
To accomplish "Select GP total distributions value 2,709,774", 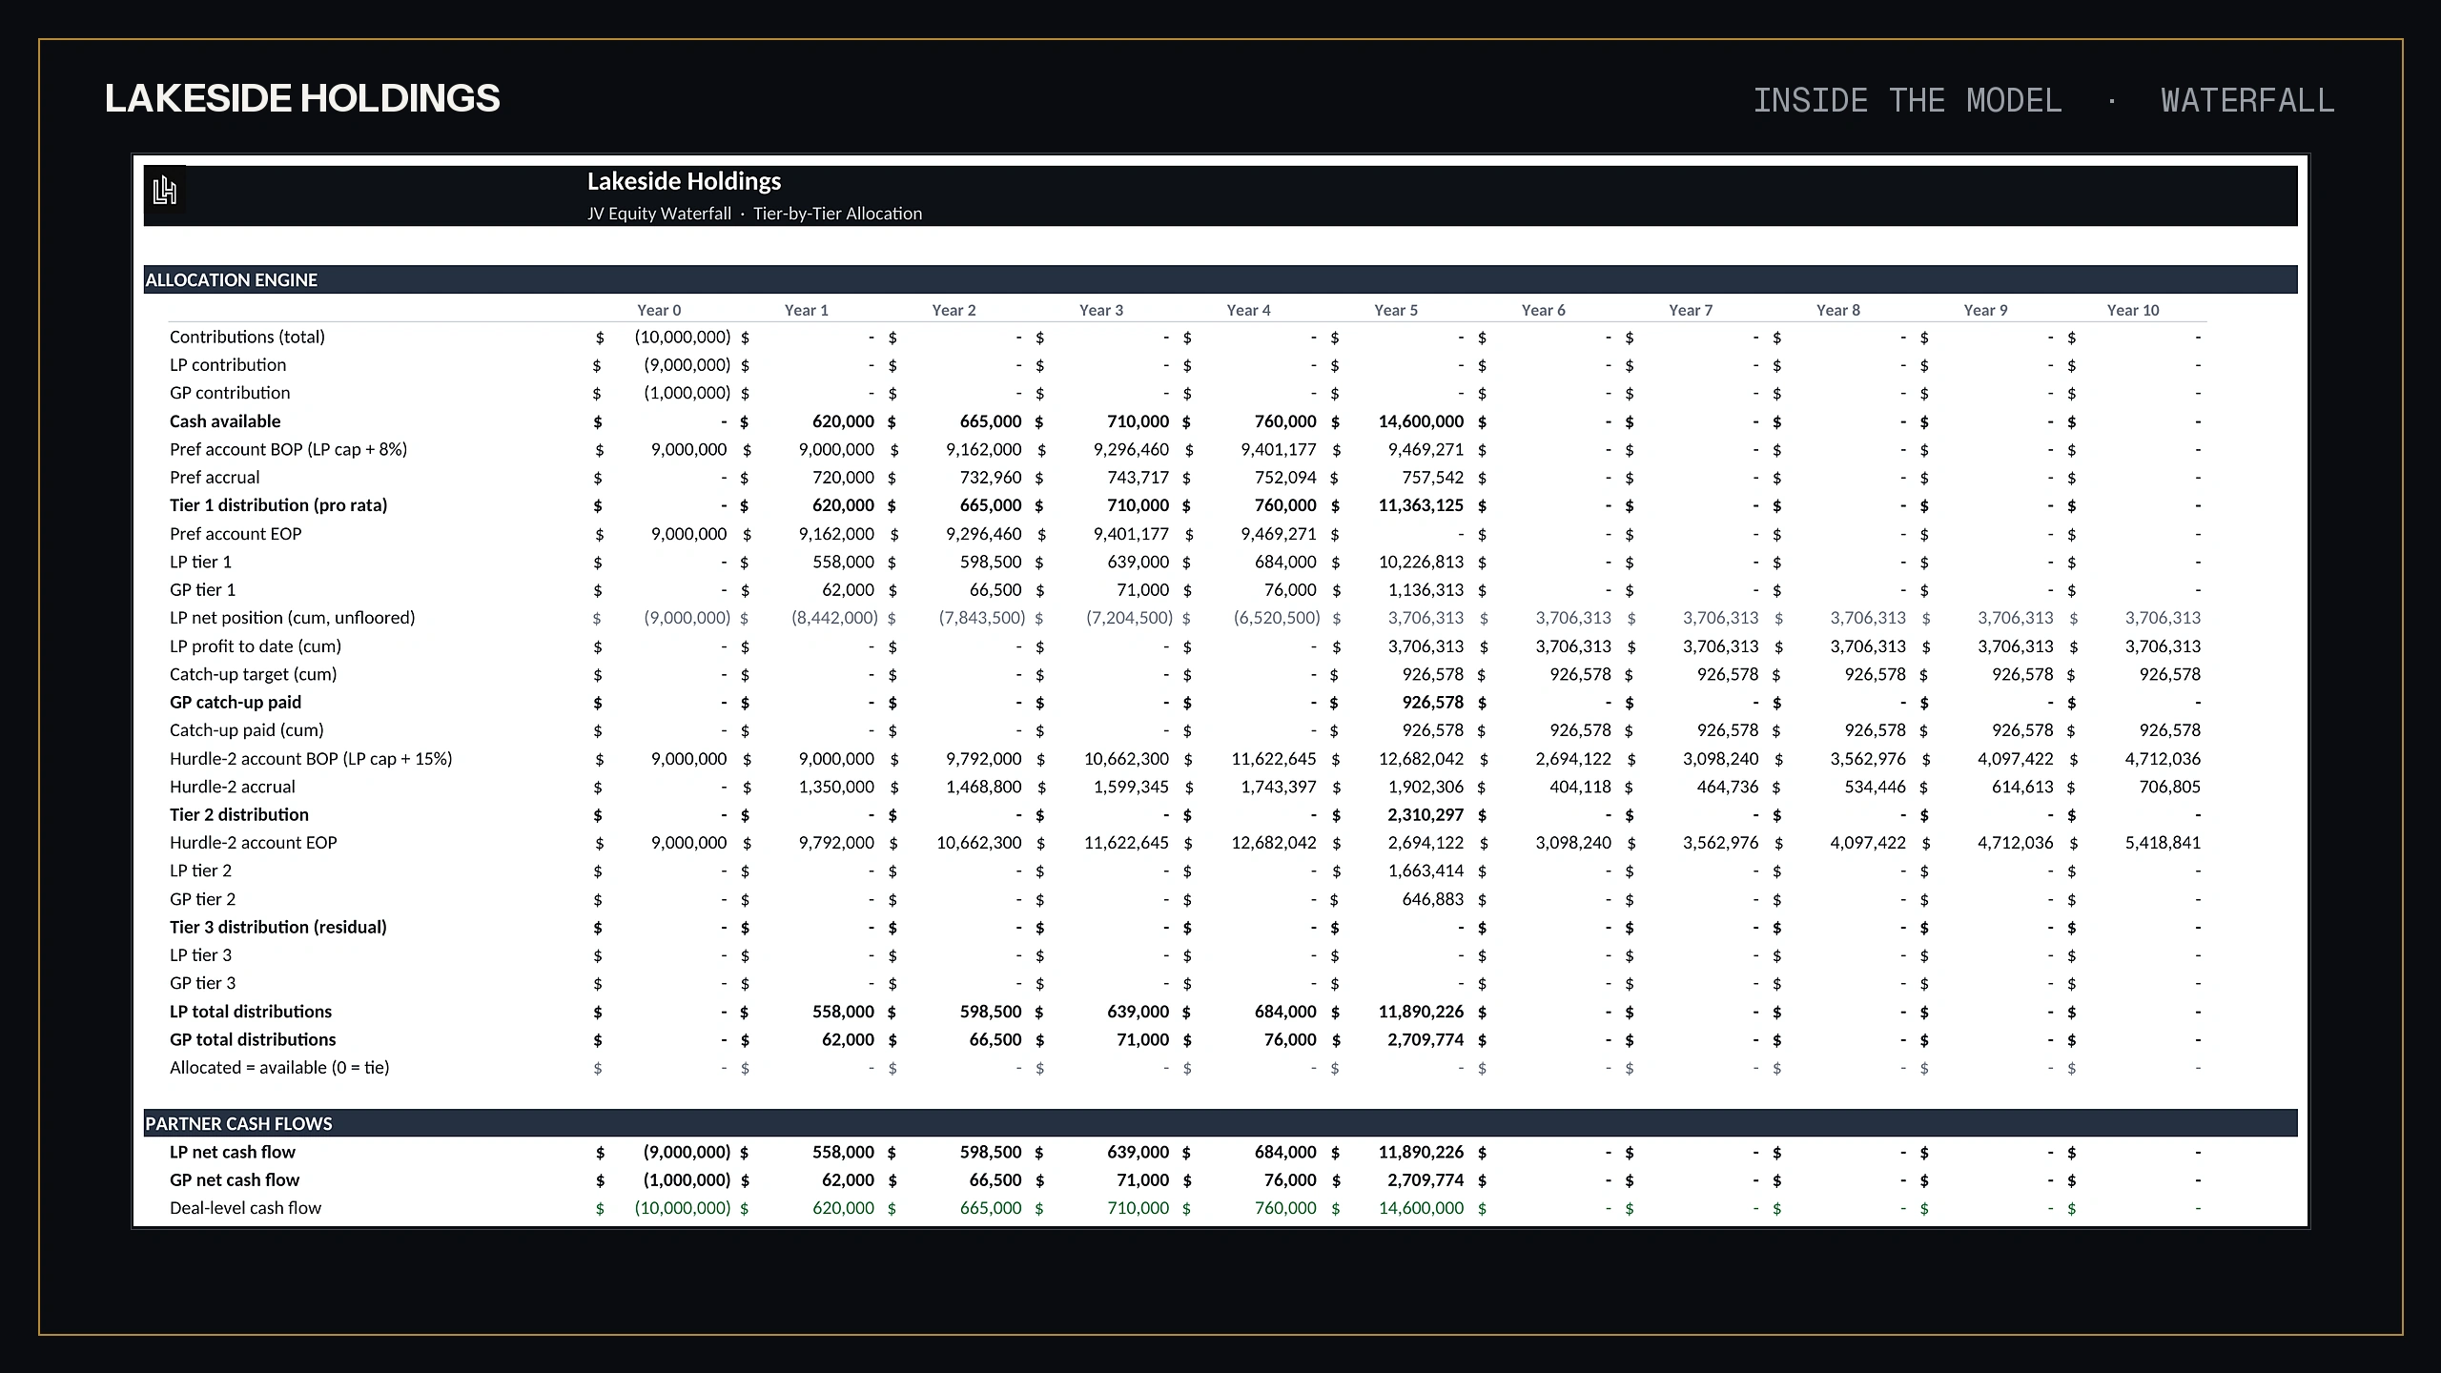I will point(1426,1039).
